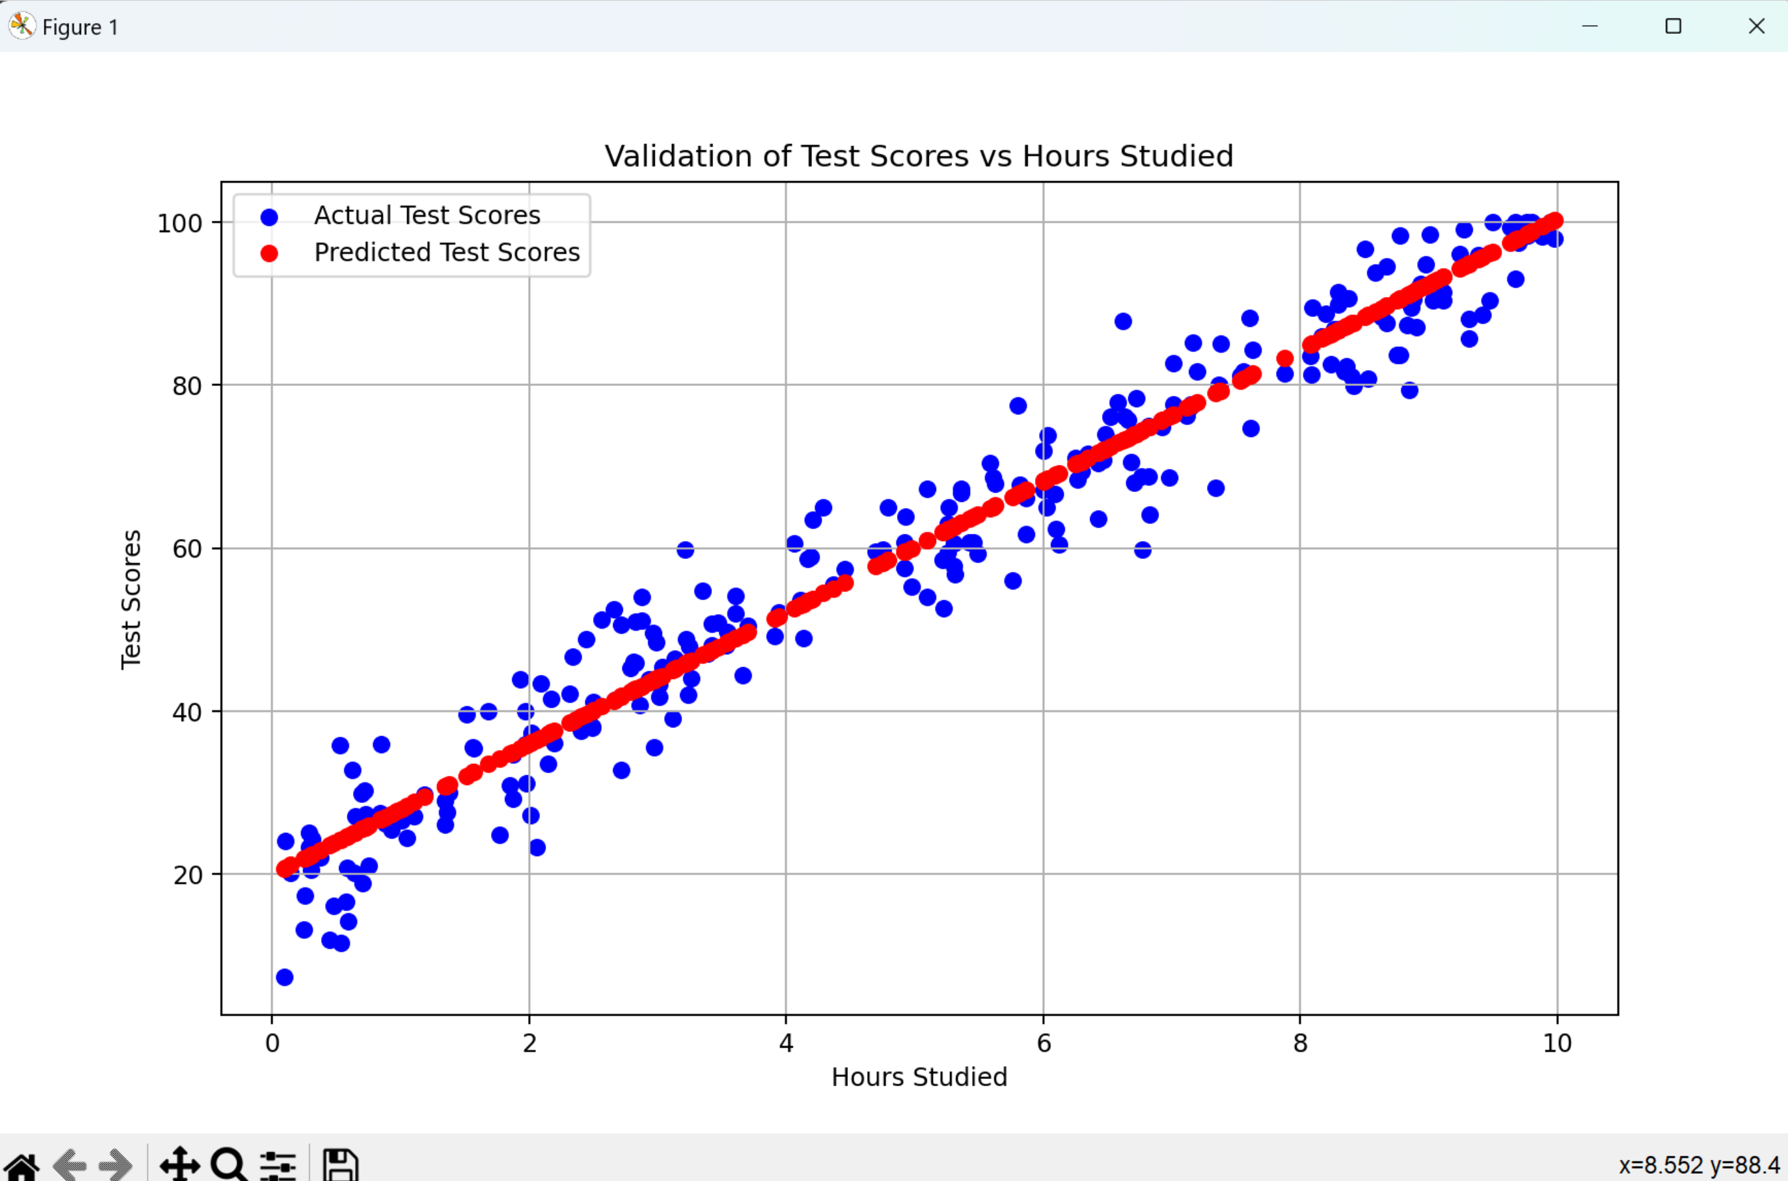1788x1181 pixels.
Task: Click the Hours Studied axis label
Action: (920, 1077)
